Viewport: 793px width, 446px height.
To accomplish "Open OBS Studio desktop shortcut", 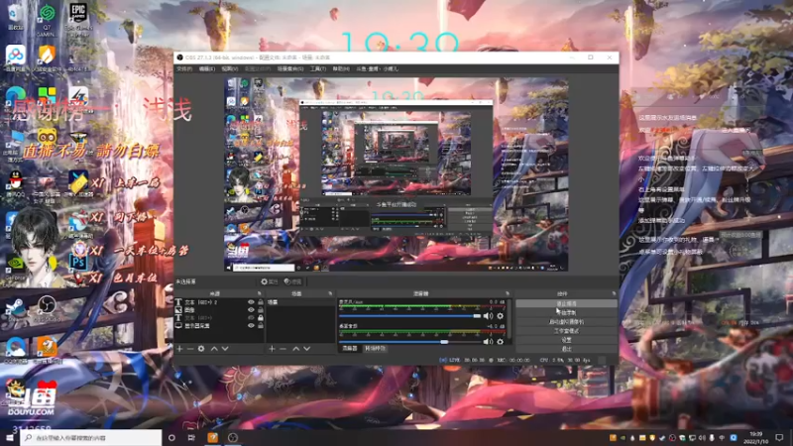I will pyautogui.click(x=46, y=308).
